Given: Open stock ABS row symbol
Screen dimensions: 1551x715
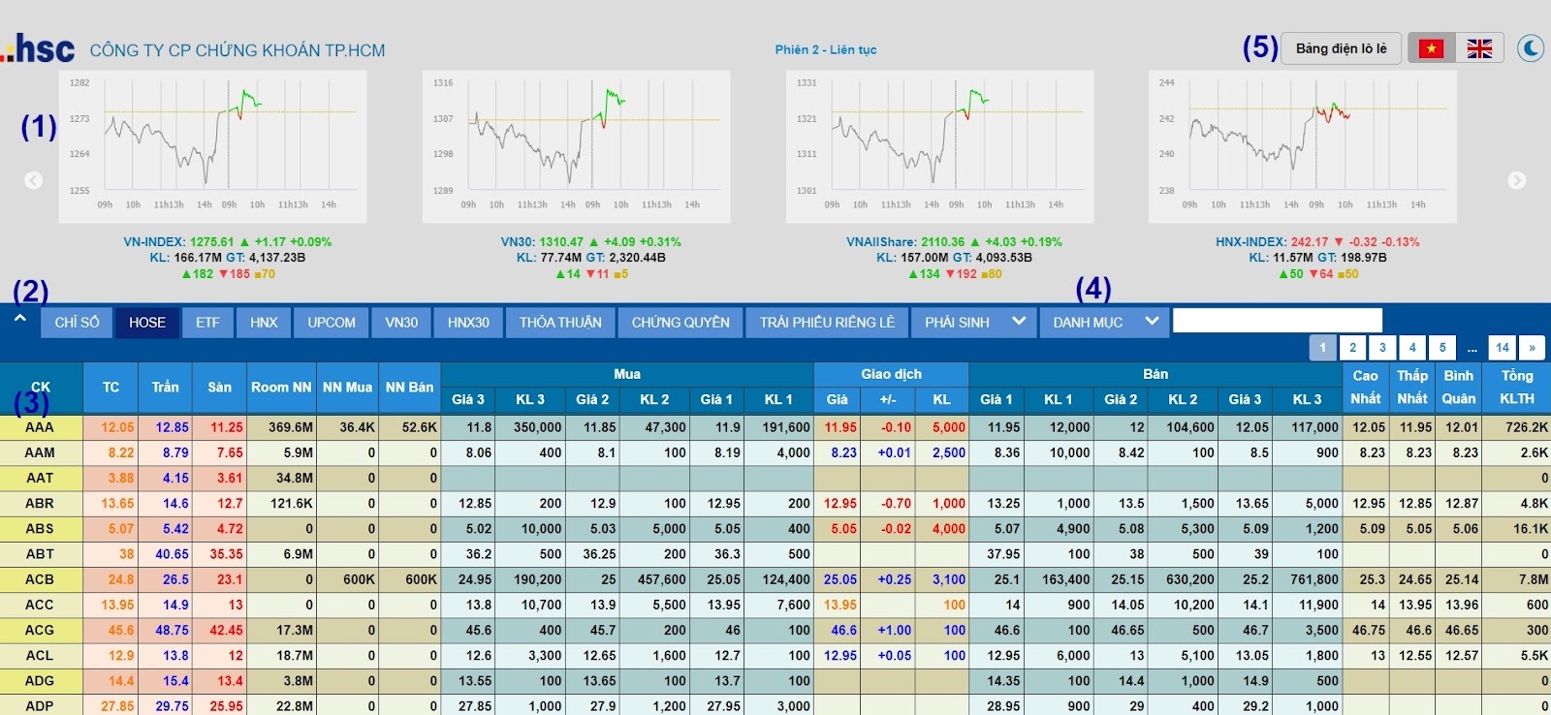Looking at the screenshot, I should pyautogui.click(x=40, y=529).
